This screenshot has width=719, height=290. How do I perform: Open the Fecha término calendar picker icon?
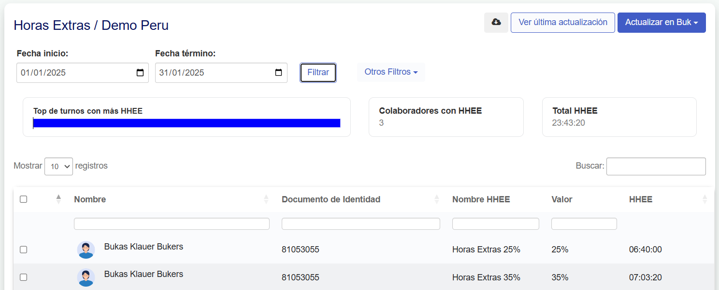[x=278, y=73]
